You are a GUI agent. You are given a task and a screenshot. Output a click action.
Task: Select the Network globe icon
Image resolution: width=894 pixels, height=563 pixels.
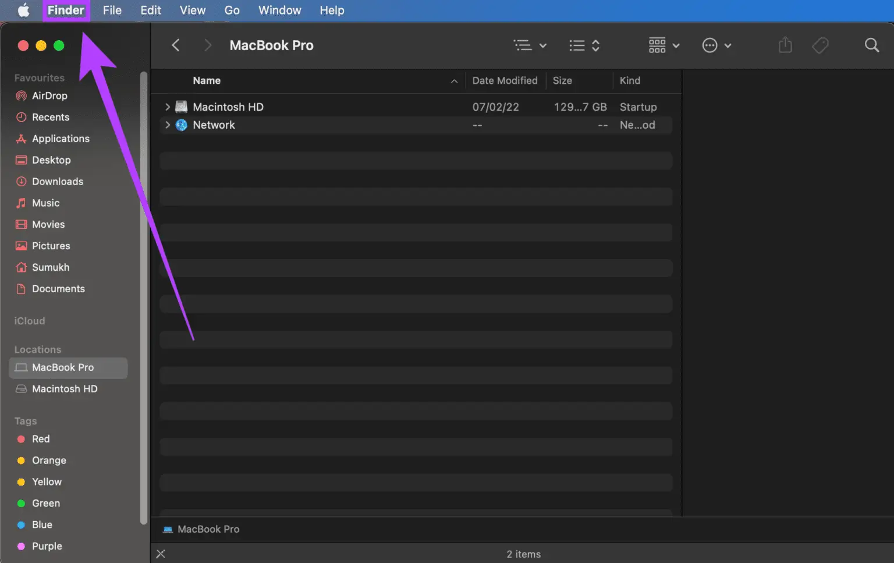(x=182, y=125)
